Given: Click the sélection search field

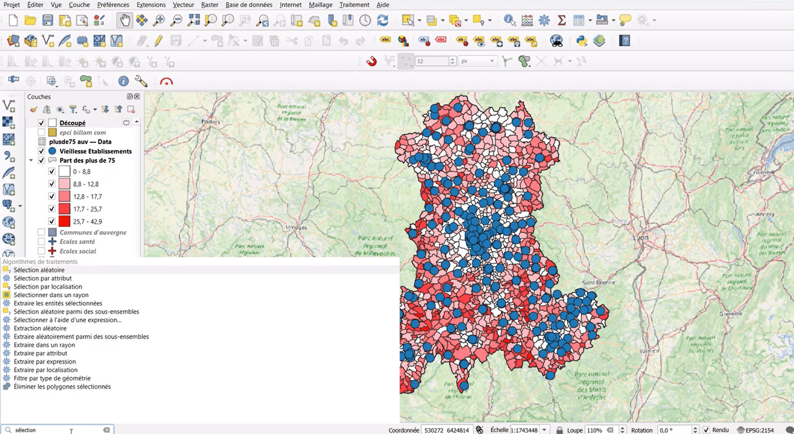Looking at the screenshot, I should coord(58,430).
